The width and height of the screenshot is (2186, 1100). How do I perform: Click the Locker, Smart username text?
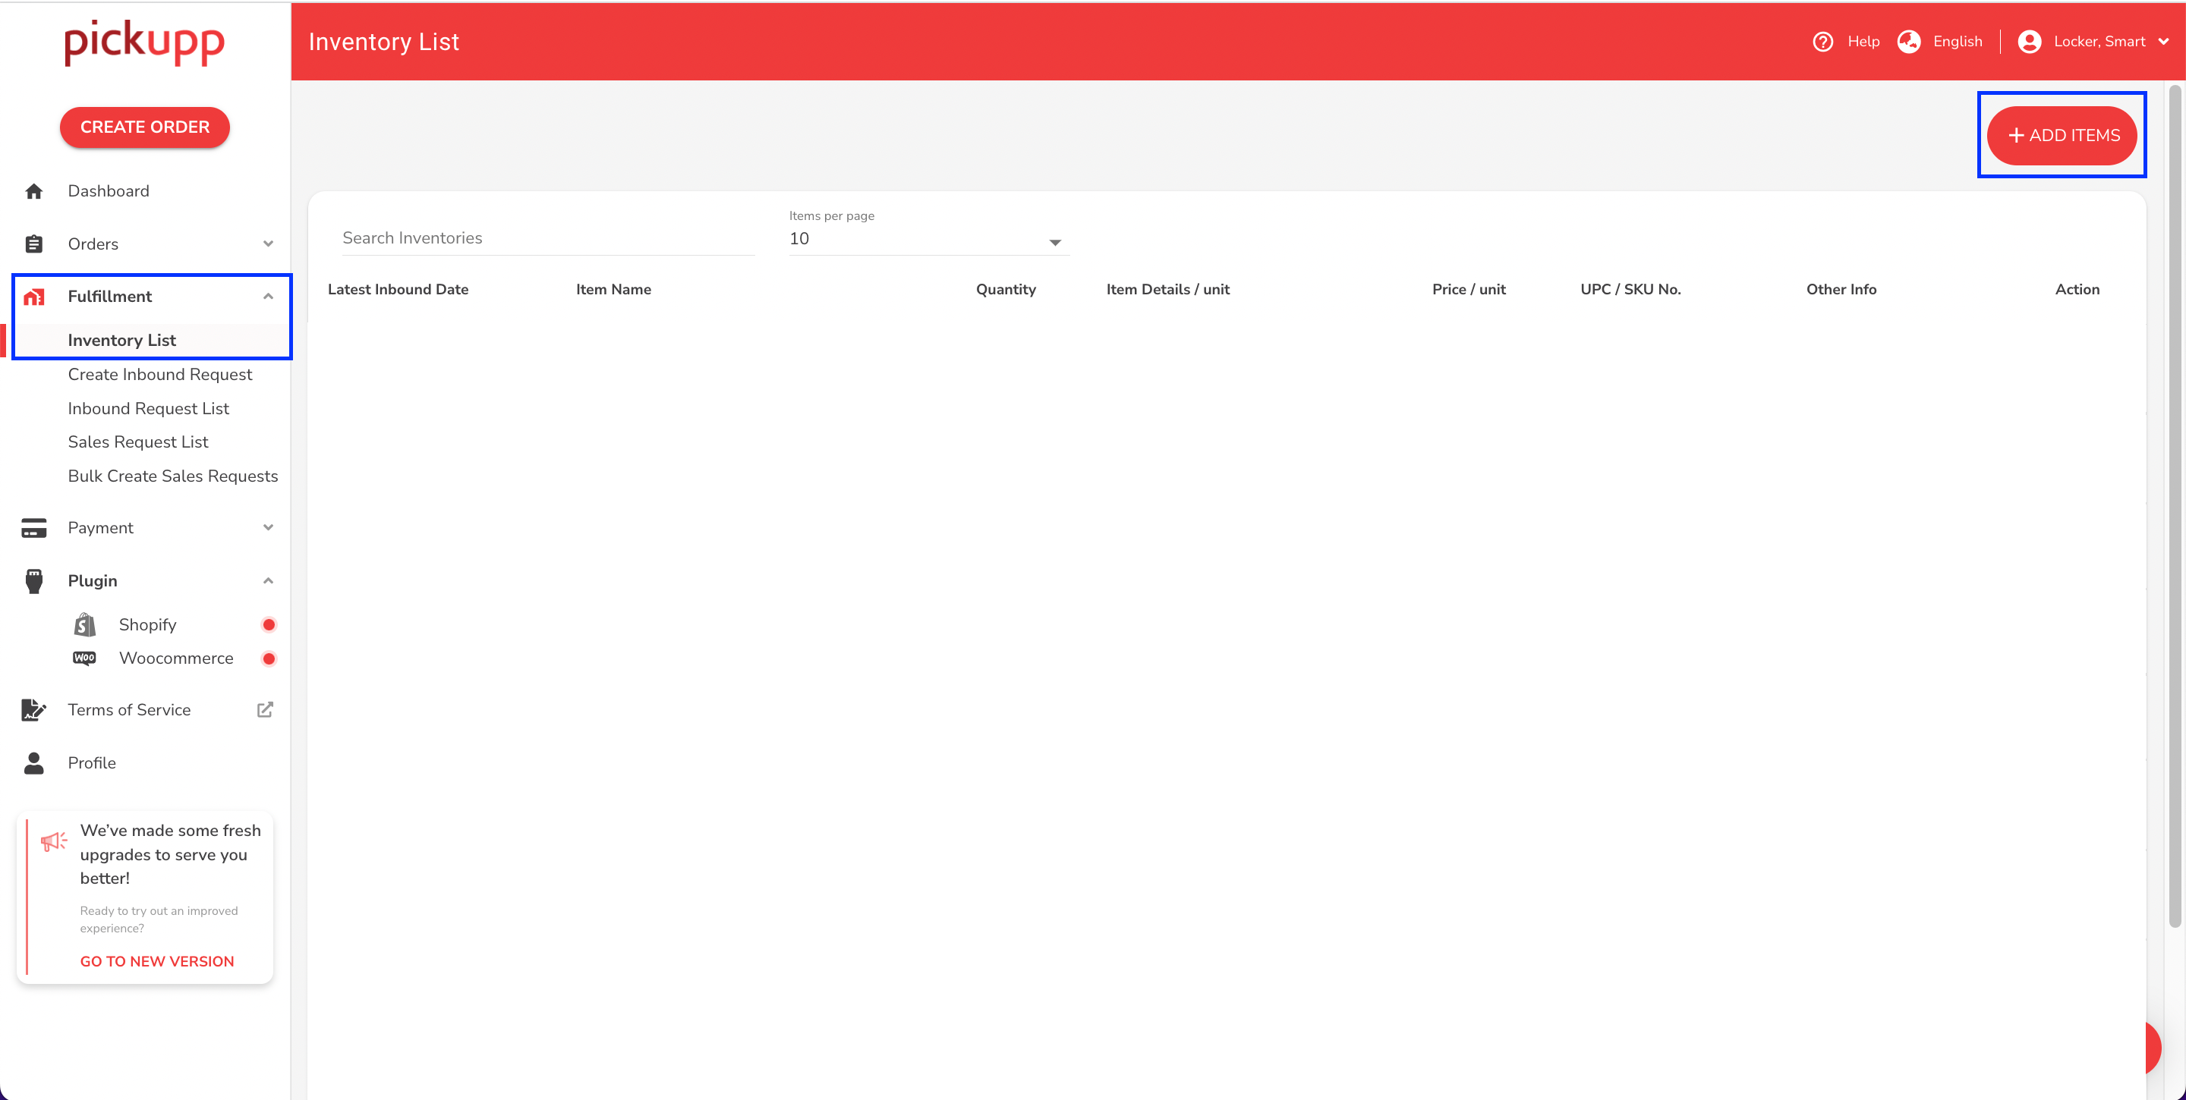point(2099,42)
